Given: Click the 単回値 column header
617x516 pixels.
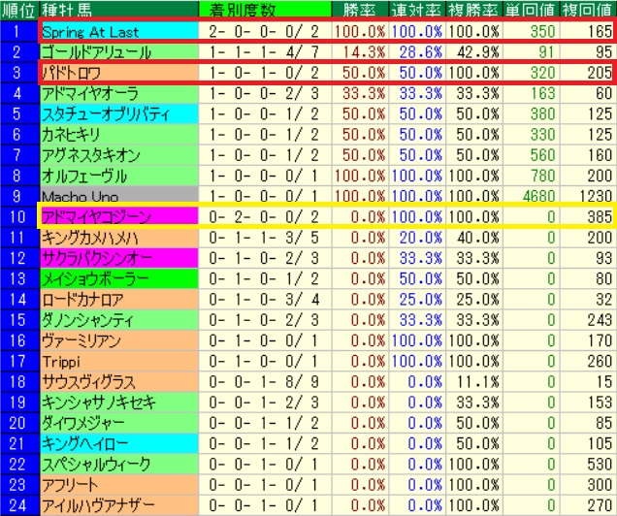Looking at the screenshot, I should click(531, 11).
